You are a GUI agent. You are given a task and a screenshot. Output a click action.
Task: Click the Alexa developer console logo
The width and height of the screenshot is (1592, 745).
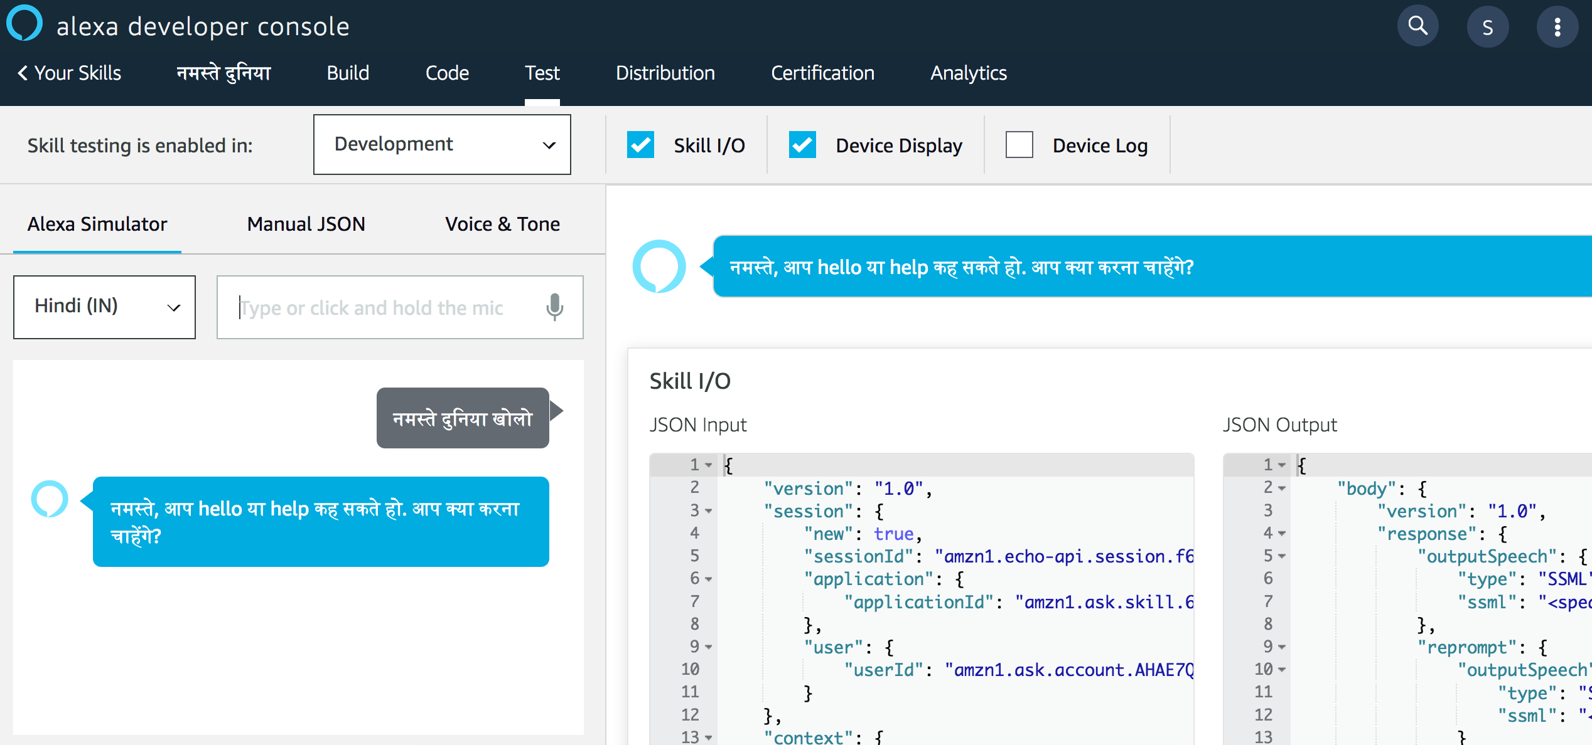[24, 23]
